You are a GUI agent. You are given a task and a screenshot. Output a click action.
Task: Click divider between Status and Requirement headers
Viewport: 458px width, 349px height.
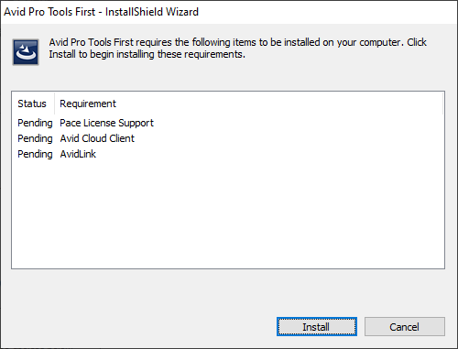click(x=55, y=104)
